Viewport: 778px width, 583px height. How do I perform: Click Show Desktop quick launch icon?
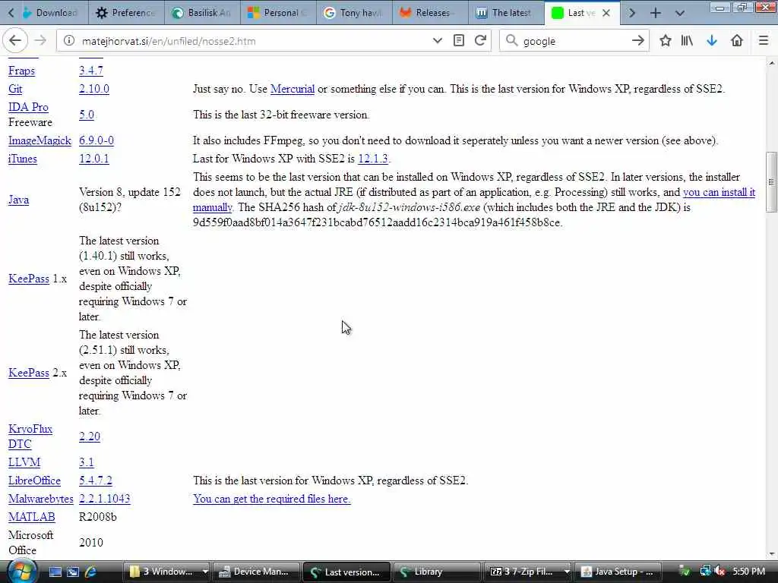tap(55, 572)
